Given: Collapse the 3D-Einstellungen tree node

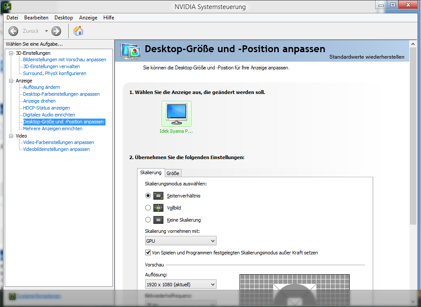Looking at the screenshot, I should click(x=11, y=53).
